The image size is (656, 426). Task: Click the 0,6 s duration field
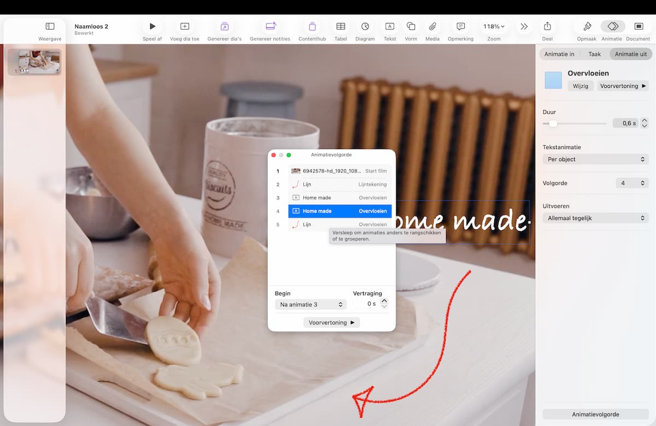[625, 123]
